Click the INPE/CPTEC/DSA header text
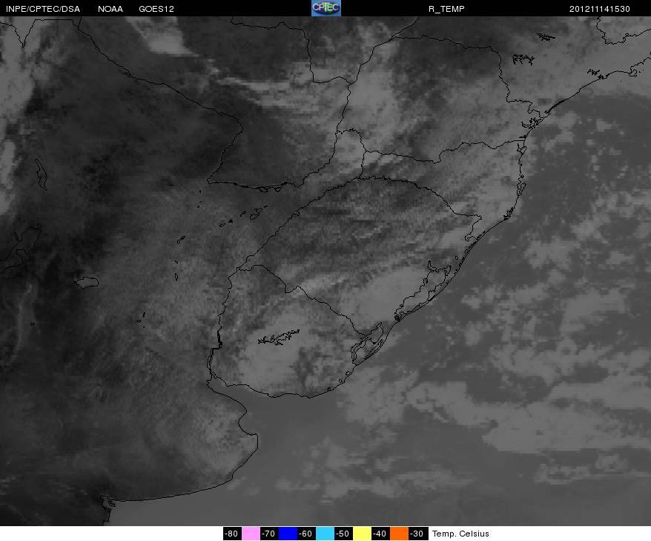The height and width of the screenshot is (541, 651). click(x=43, y=9)
